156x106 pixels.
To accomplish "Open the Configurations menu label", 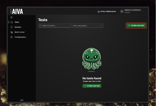I will coord(20,37).
